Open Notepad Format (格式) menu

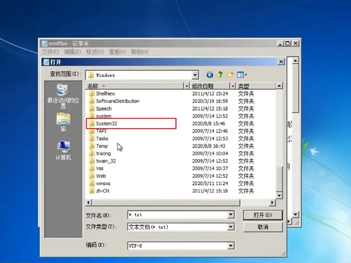[95, 52]
